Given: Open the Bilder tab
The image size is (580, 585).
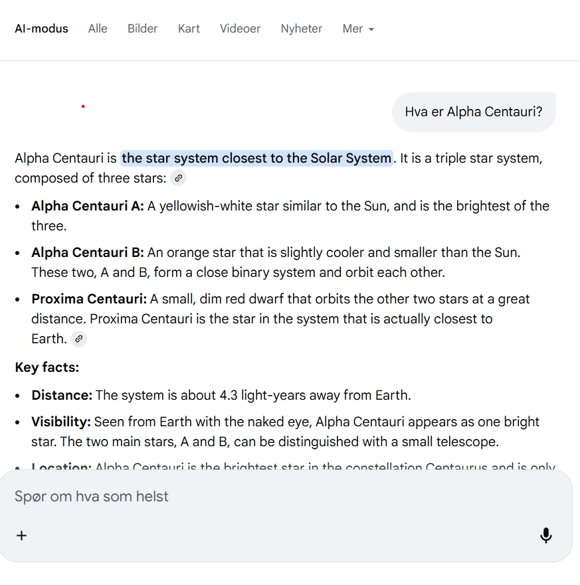Looking at the screenshot, I should pos(143,29).
